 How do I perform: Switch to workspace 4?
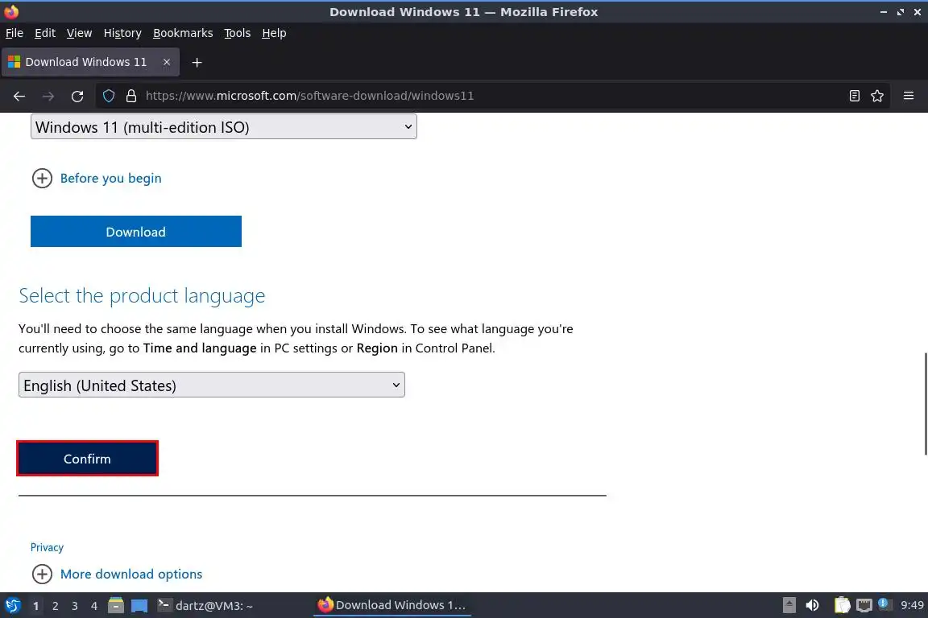click(x=94, y=606)
